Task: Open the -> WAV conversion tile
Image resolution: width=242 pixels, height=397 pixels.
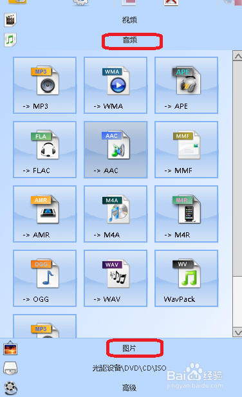Action: 115,278
